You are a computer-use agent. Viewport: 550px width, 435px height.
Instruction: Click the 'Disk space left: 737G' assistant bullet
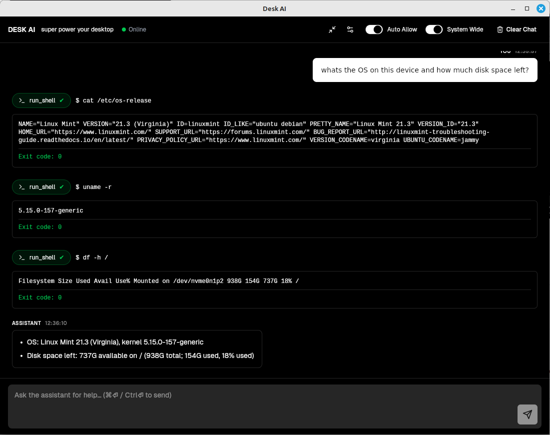pos(140,355)
